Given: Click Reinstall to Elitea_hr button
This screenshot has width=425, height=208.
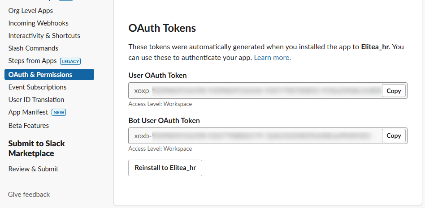Looking at the screenshot, I should click(165, 168).
